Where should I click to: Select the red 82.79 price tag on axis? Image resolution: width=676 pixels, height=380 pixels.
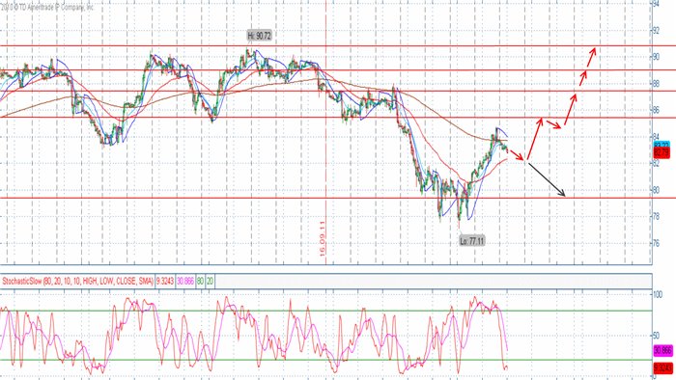click(x=662, y=152)
